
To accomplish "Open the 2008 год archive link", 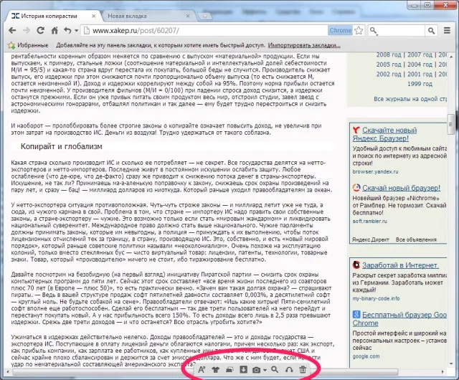I will [x=389, y=54].
